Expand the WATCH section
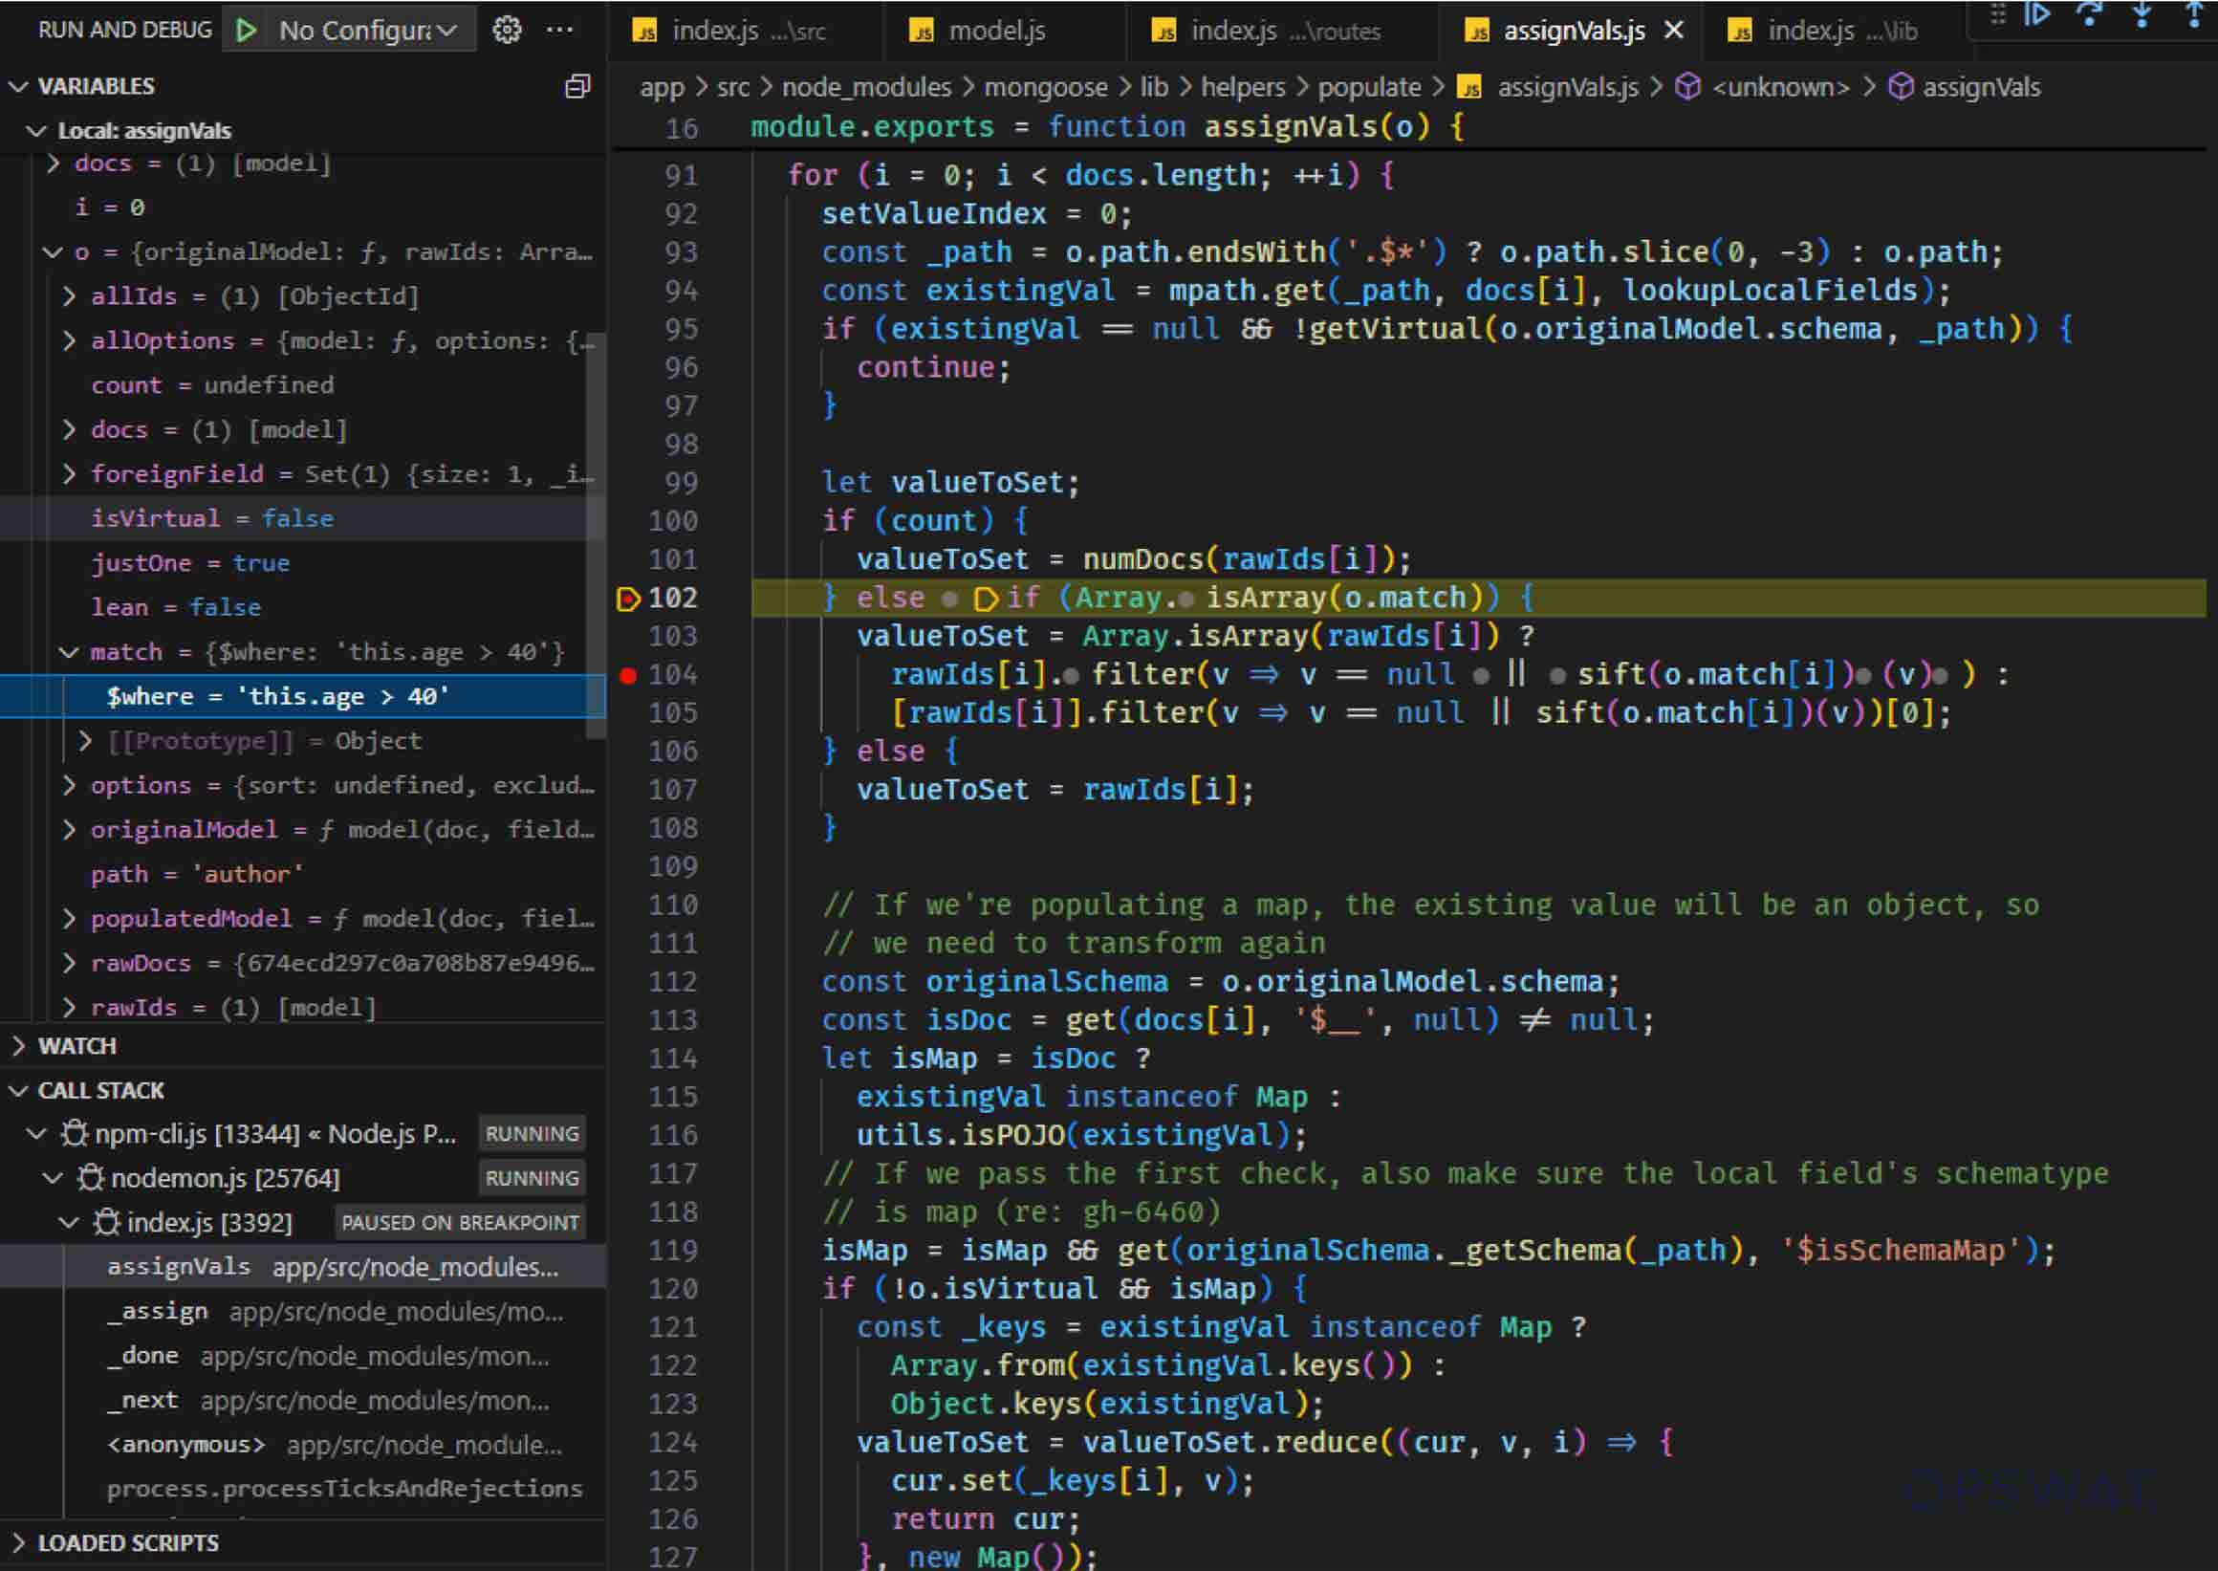This screenshot has height=1571, width=2218. tap(76, 1046)
